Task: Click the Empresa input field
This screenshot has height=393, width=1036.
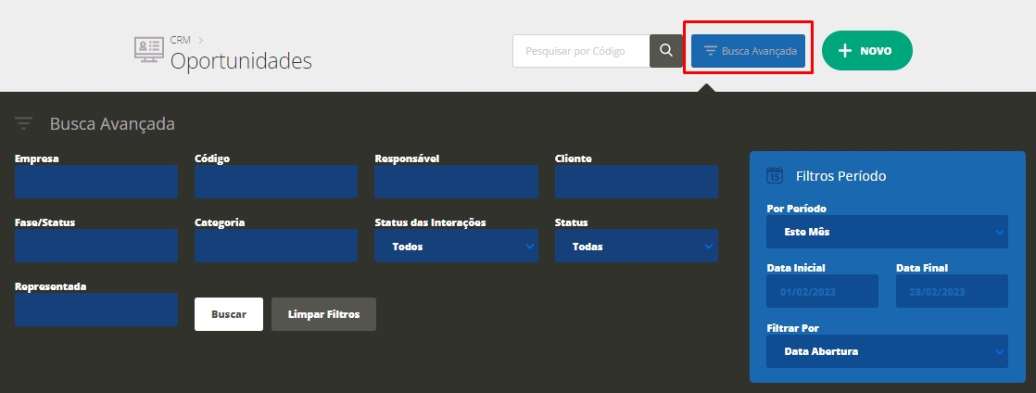Action: [96, 183]
